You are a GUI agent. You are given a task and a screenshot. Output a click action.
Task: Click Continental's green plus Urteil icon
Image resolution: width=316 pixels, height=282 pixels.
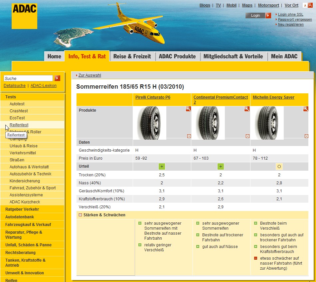[221, 166]
